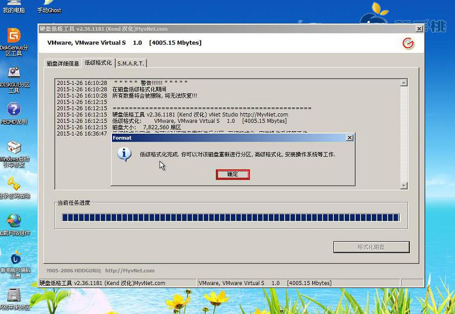The width and height of the screenshot is (455, 314).
Task: Click the red clock logo in the tool header
Action: [x=408, y=43]
